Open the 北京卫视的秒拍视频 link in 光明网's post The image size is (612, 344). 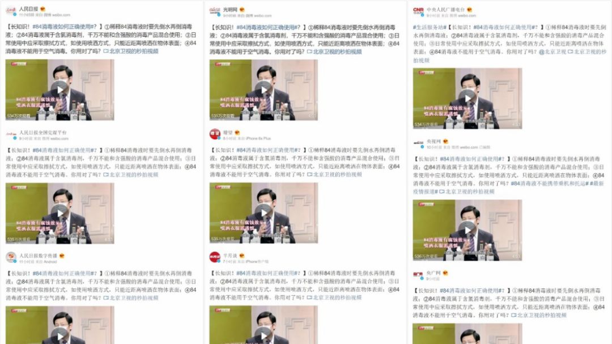point(334,52)
